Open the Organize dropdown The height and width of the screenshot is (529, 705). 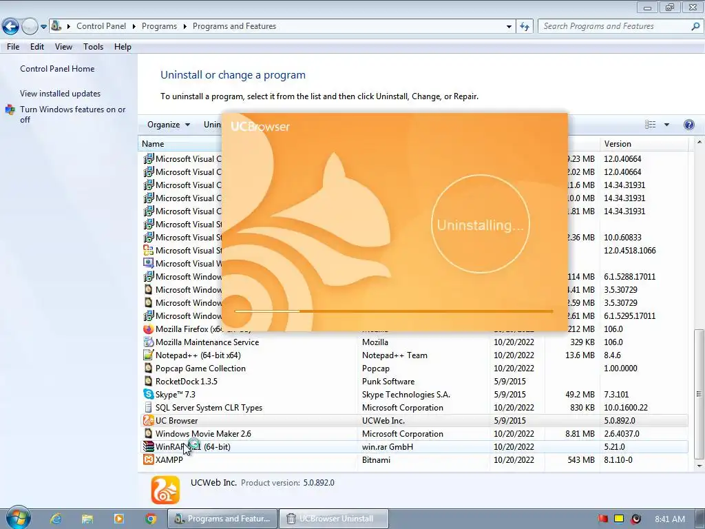(169, 125)
